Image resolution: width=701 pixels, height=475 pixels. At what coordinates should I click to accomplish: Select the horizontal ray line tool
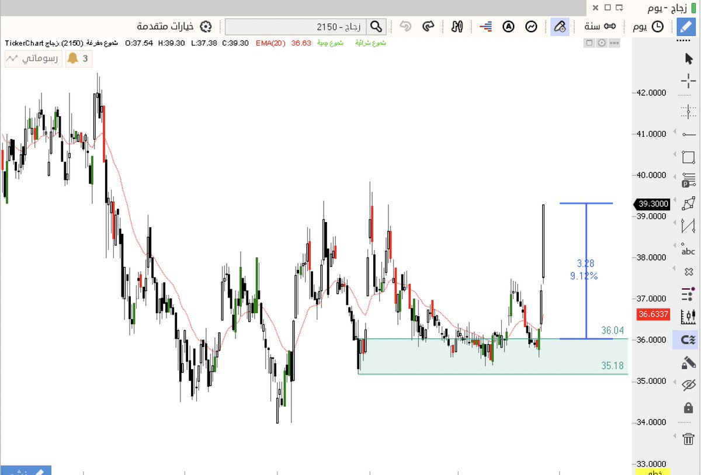[x=688, y=134]
